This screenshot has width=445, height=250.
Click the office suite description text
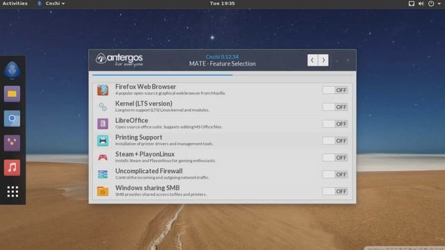click(x=168, y=127)
